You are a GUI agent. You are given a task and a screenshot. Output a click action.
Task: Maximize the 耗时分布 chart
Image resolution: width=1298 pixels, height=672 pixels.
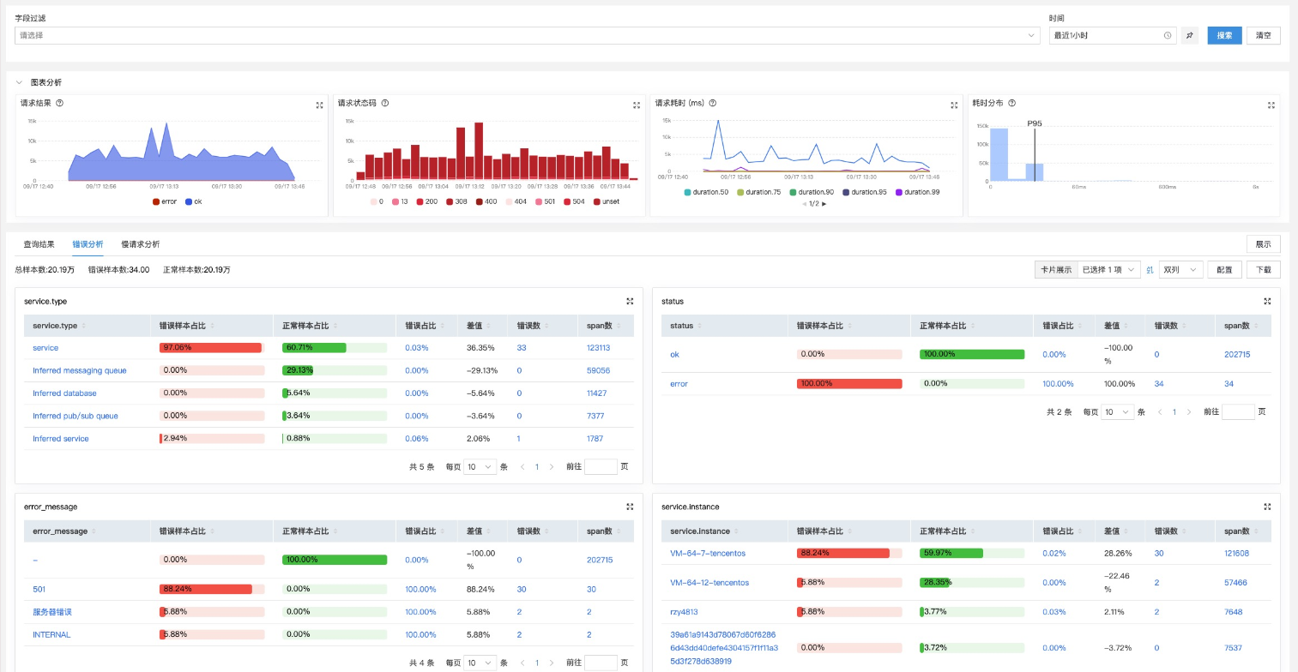point(1271,105)
